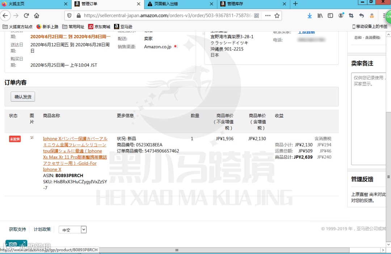This screenshot has height=254, width=391.
Task: Switch to the 管理库存 tab
Action: pos(253,4)
